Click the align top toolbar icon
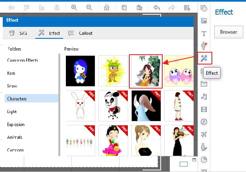This screenshot has height=172, width=246. click(x=27, y=8)
